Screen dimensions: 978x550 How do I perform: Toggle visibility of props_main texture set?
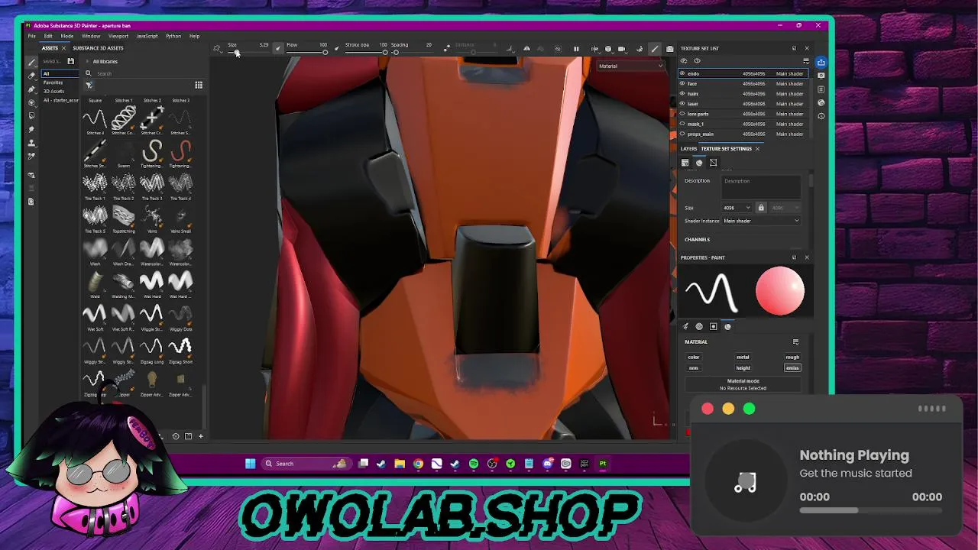tap(682, 134)
